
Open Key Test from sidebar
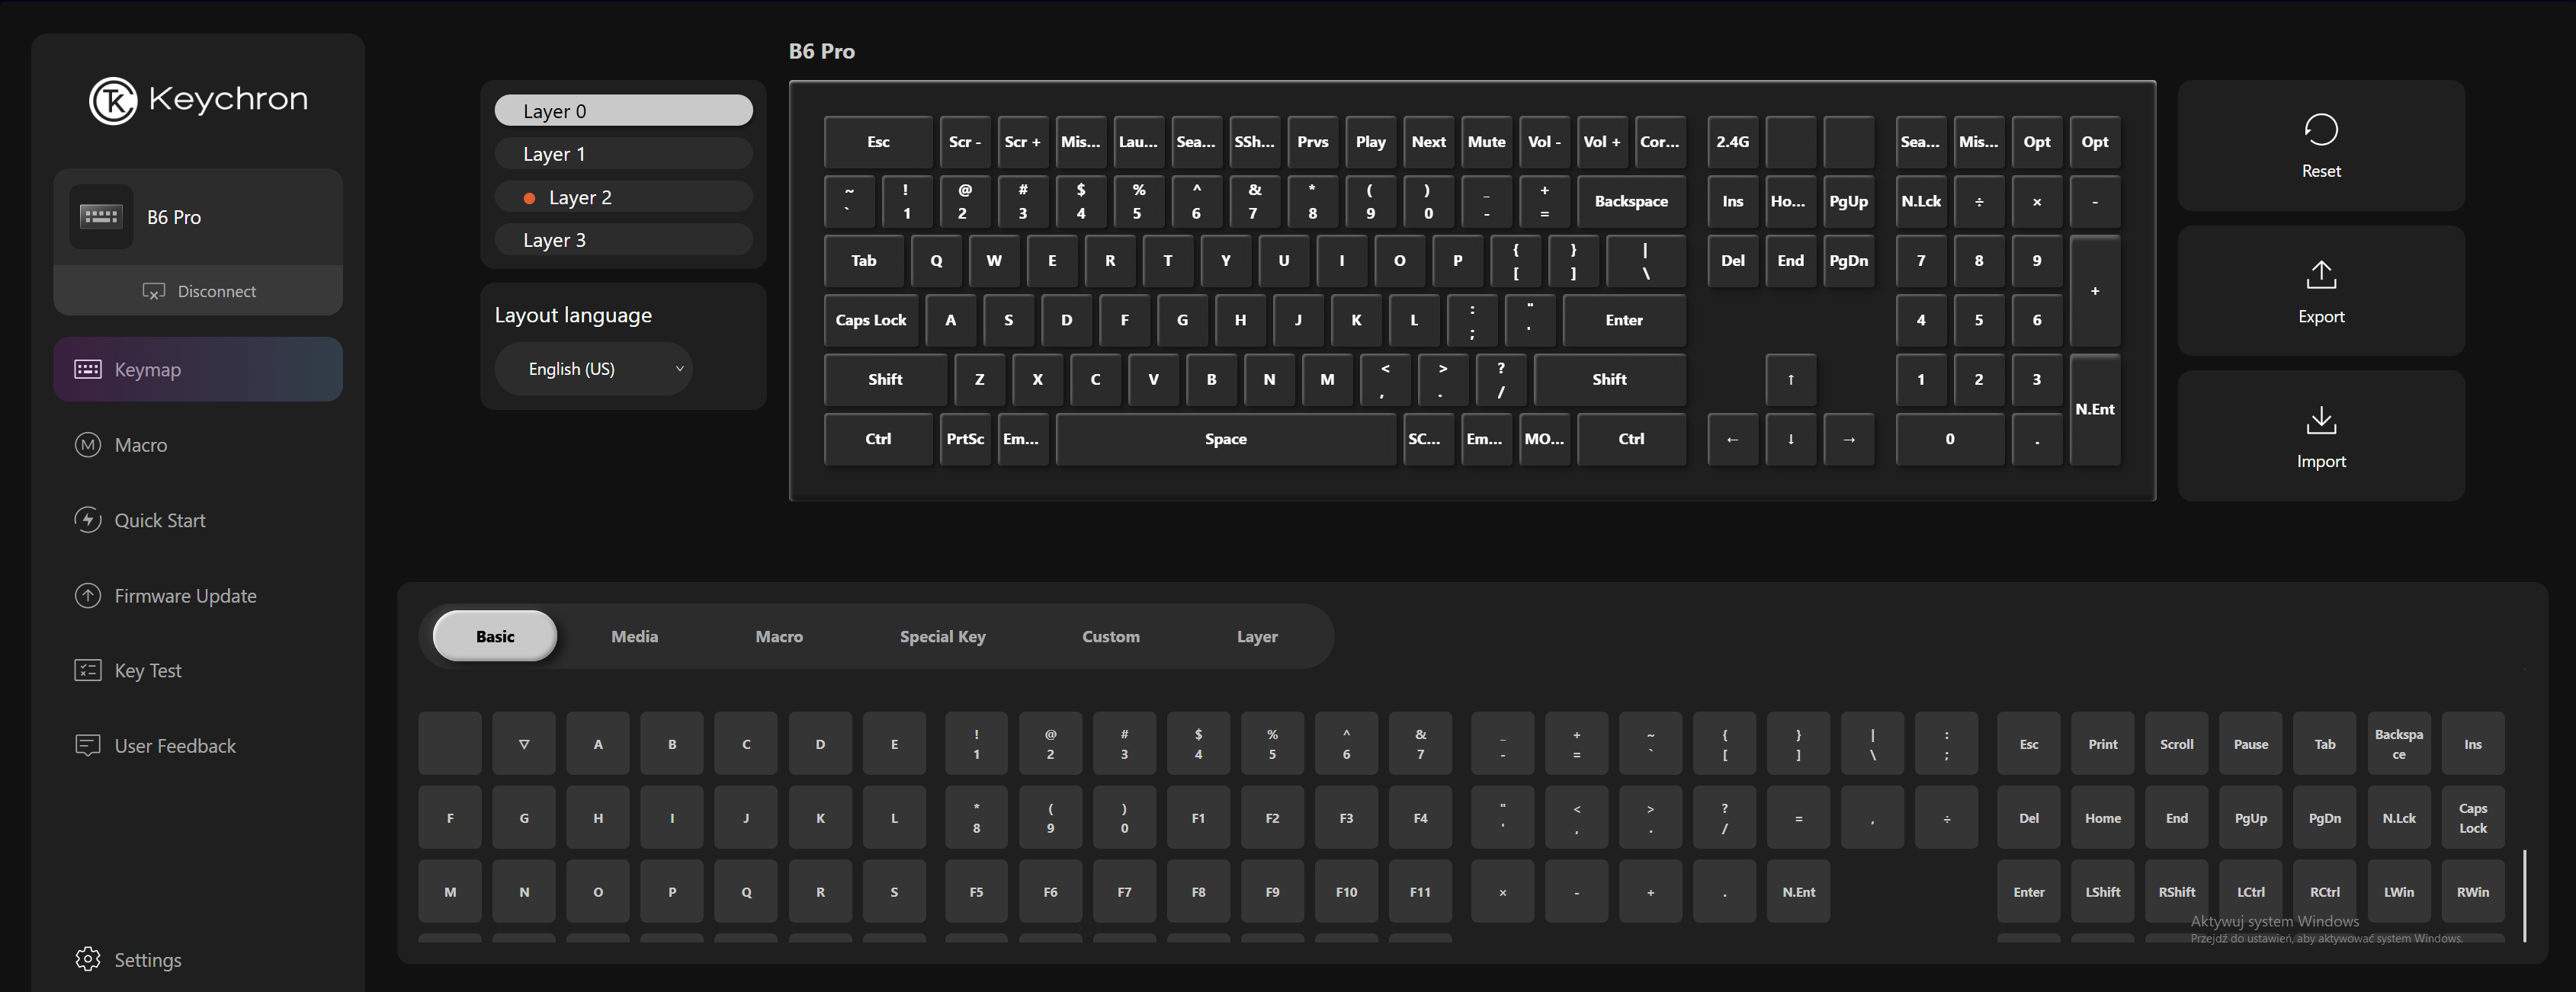point(198,670)
